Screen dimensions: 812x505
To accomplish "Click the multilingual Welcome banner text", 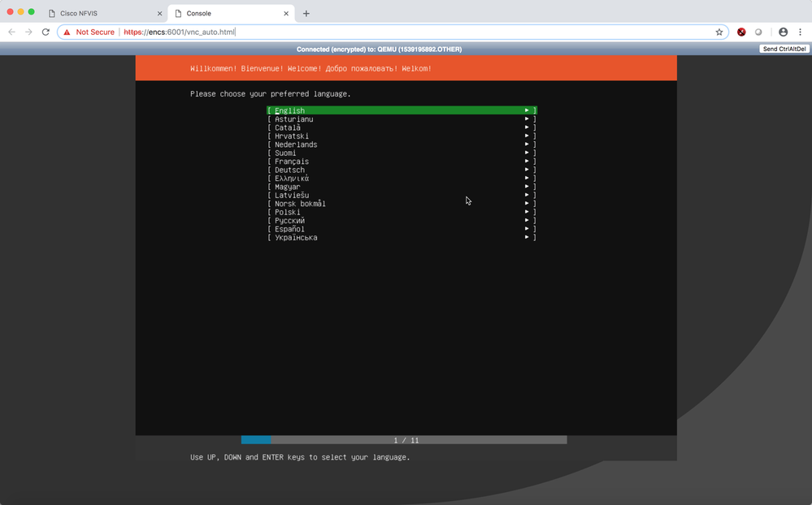I will point(310,68).
